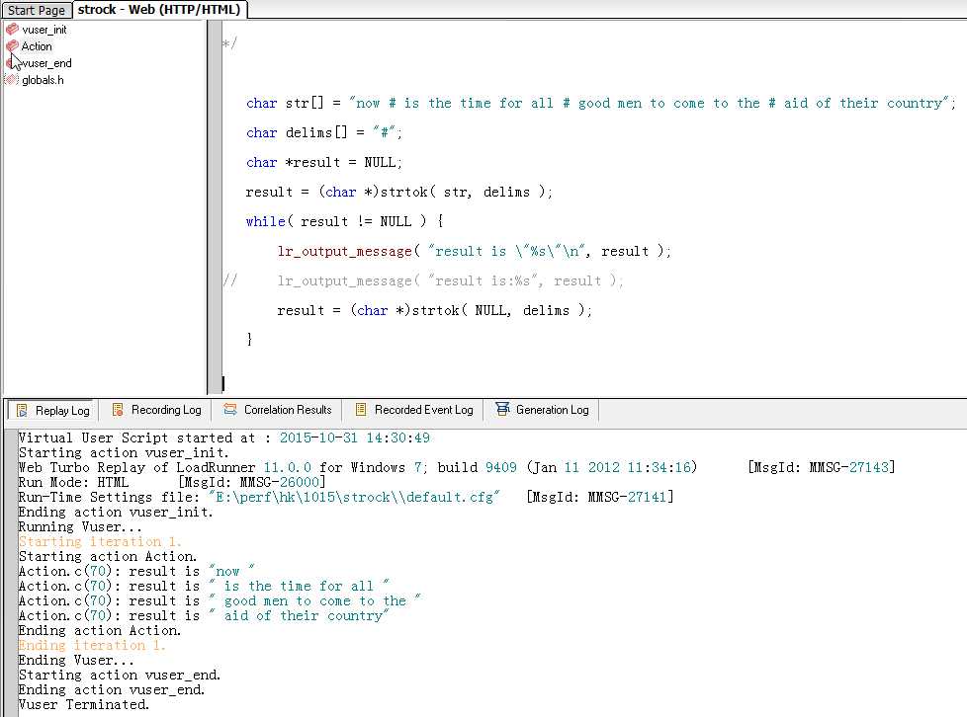Click the 'Ending action vuser_end.' log line

coord(112,689)
